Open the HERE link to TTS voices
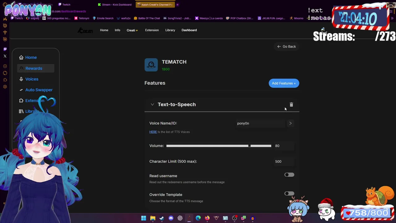 click(153, 132)
